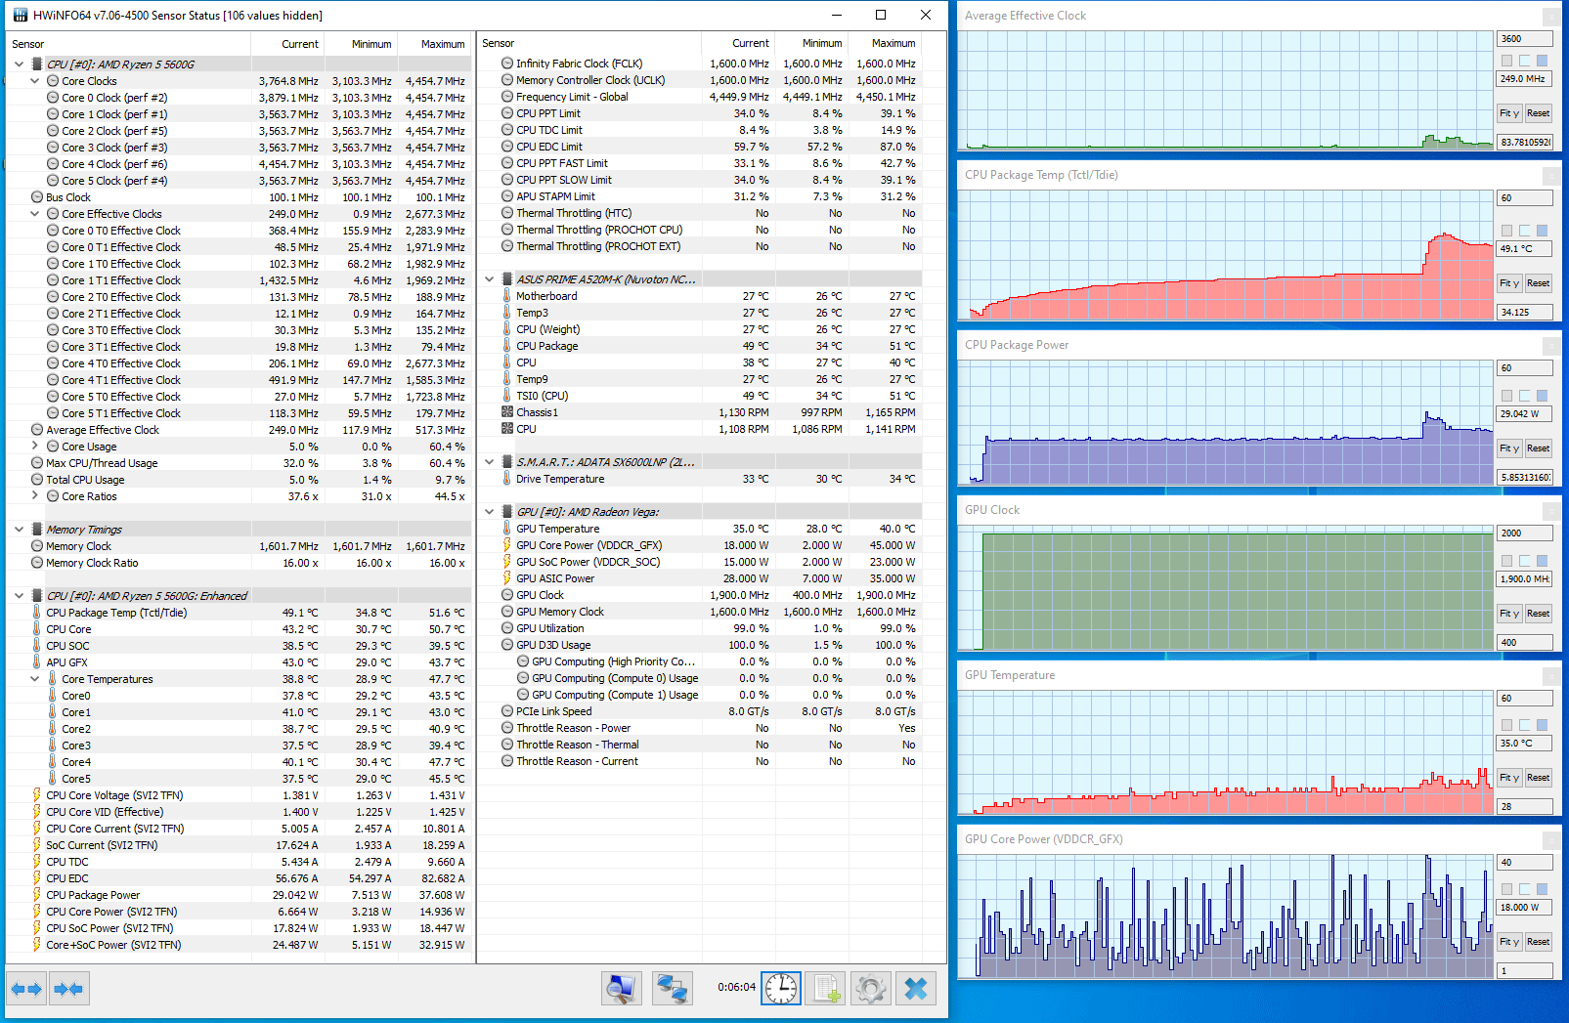Open sensor settings with the gear icon
Screen dimensions: 1569x1023
[x=870, y=989]
